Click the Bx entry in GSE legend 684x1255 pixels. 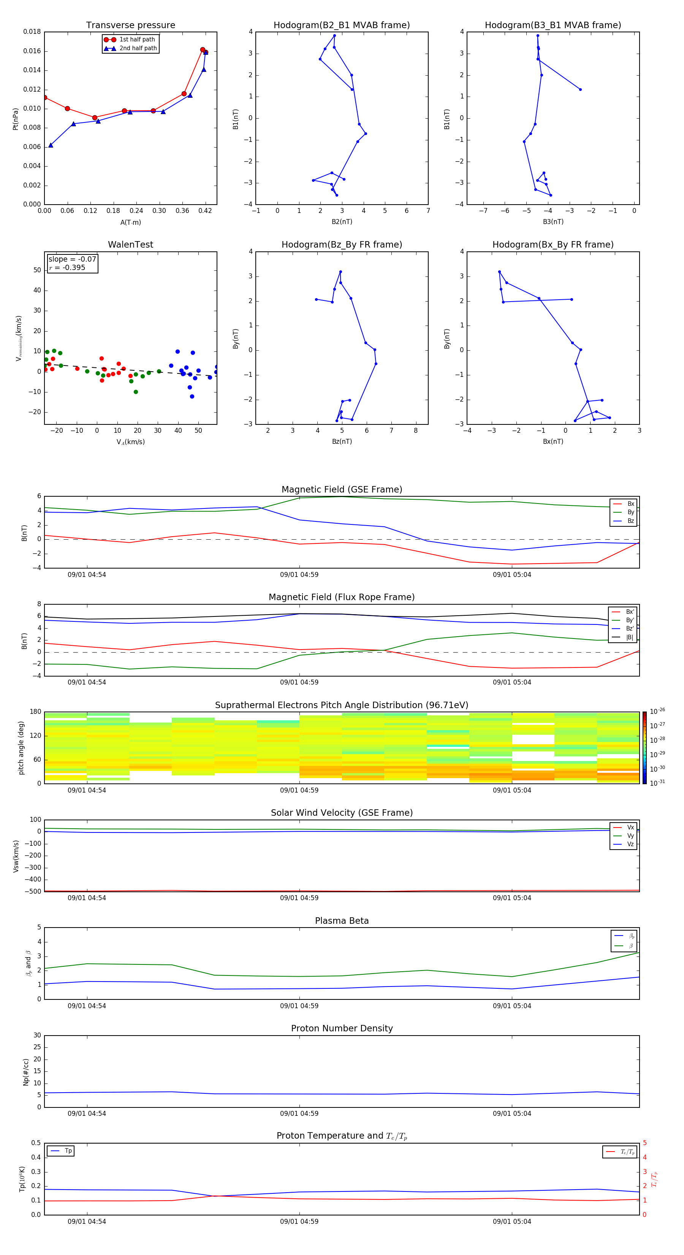coord(624,504)
